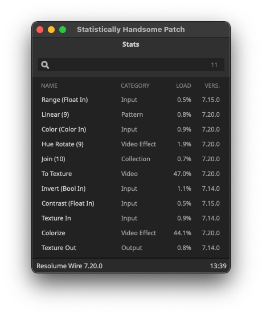Sort by the VERS. column header
The image size is (262, 315).
coord(212,85)
